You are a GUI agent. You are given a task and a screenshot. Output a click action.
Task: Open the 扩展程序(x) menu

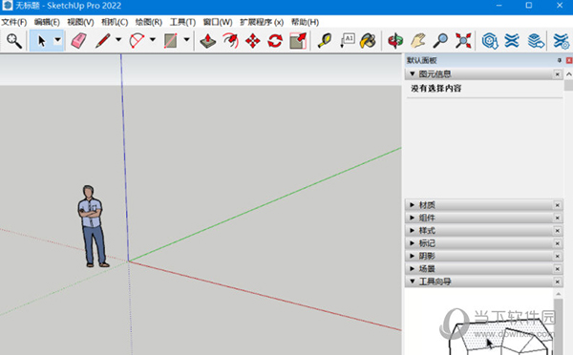coord(262,22)
